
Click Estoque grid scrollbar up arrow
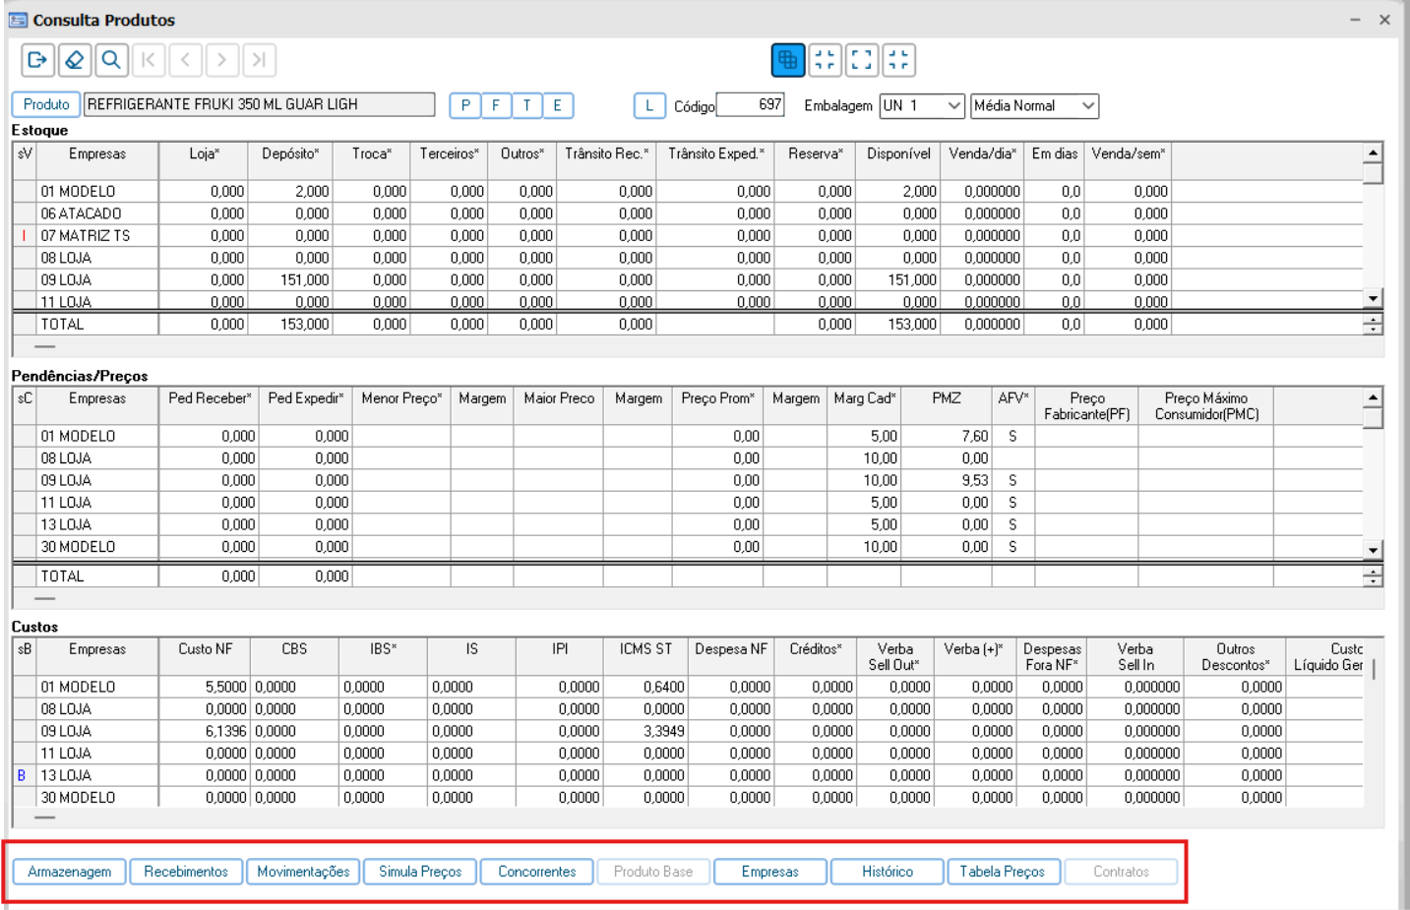(x=1374, y=153)
